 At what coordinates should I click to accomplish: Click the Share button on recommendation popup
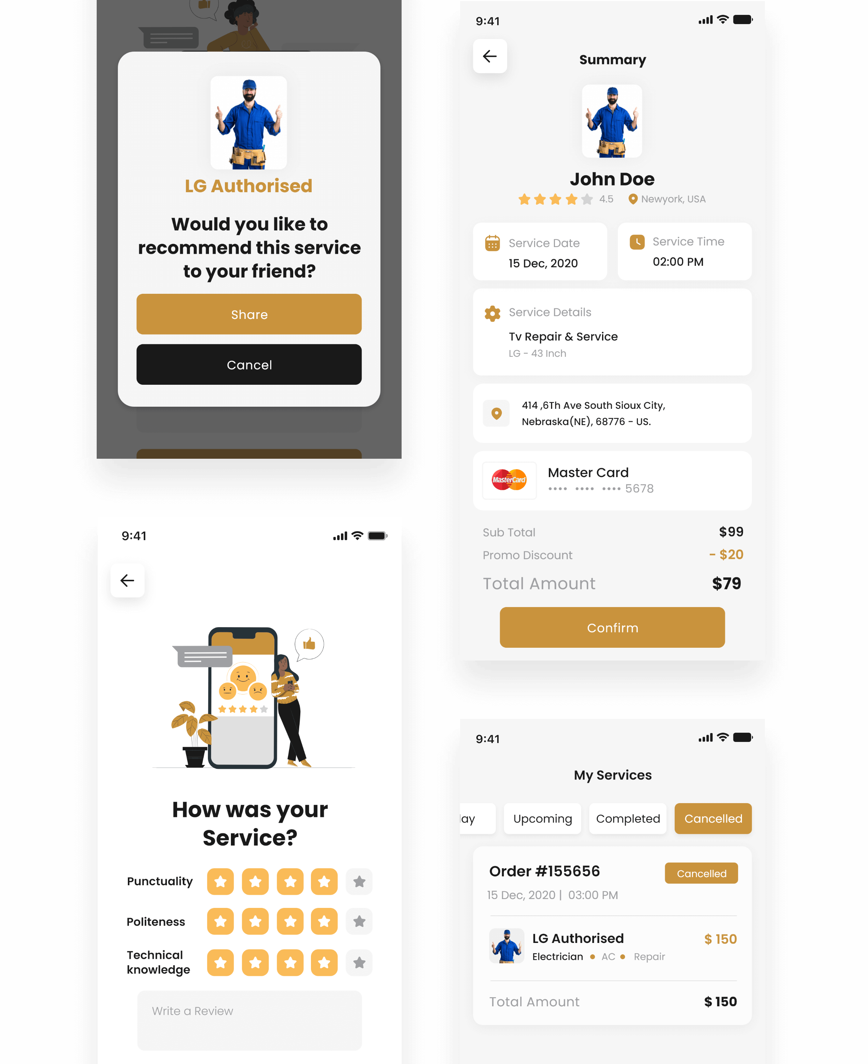249,314
